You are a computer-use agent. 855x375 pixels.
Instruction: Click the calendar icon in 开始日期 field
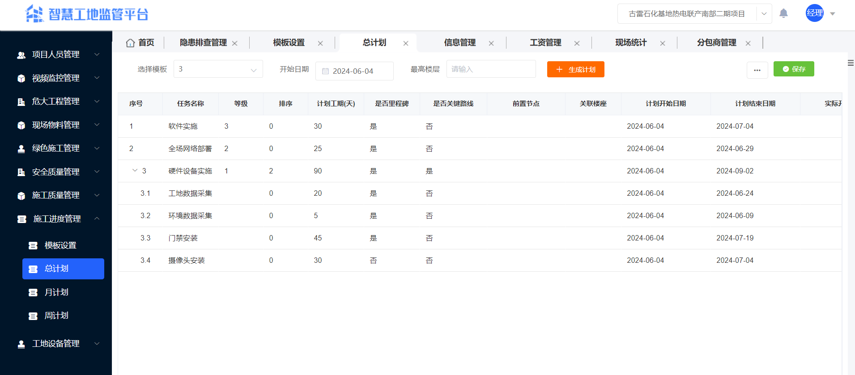pyautogui.click(x=326, y=71)
